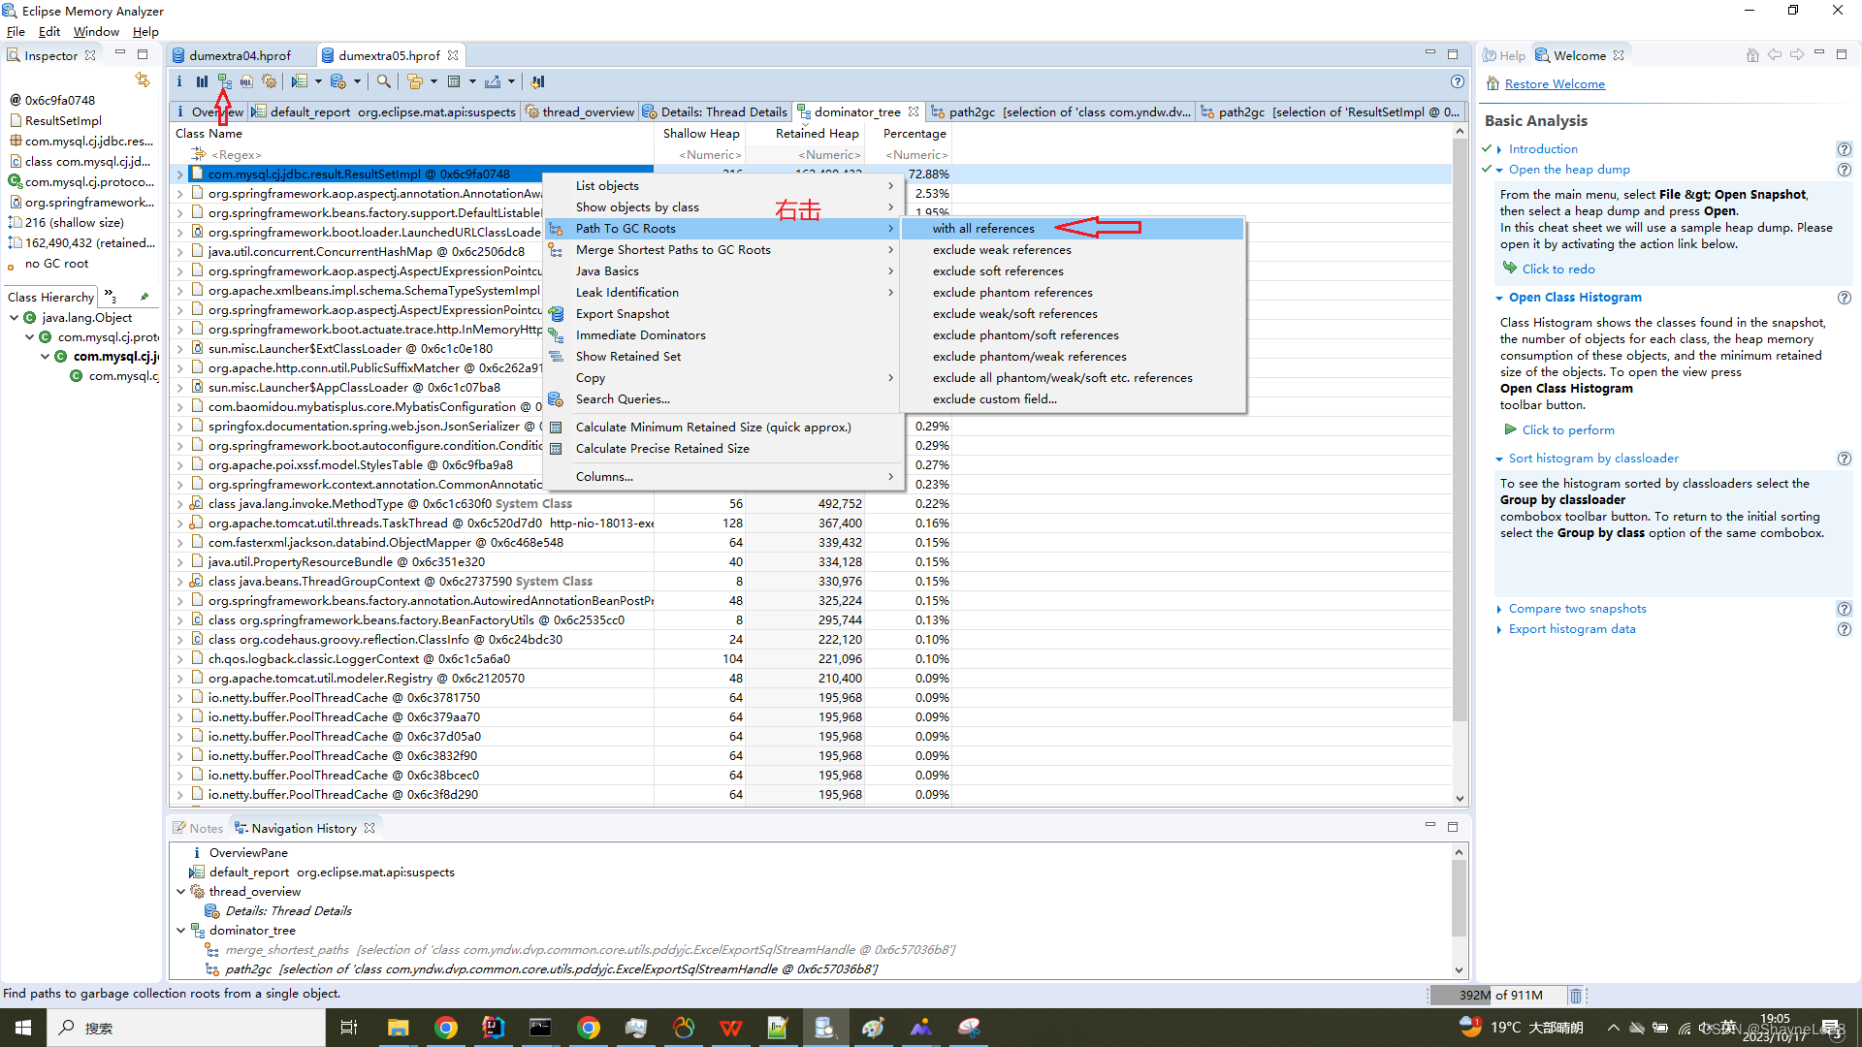The image size is (1862, 1047).
Task: Click the Compare to another heap dump icon
Action: 538,82
